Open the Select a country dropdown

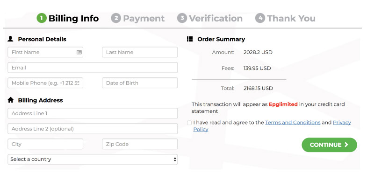tap(93, 159)
